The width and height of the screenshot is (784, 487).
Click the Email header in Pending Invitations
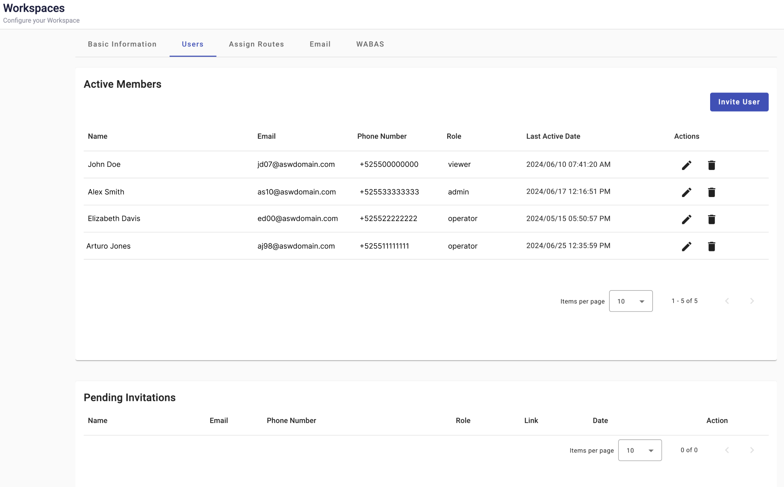[219, 421]
